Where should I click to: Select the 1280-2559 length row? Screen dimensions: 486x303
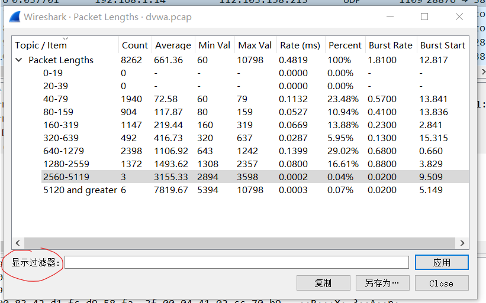click(x=255, y=164)
